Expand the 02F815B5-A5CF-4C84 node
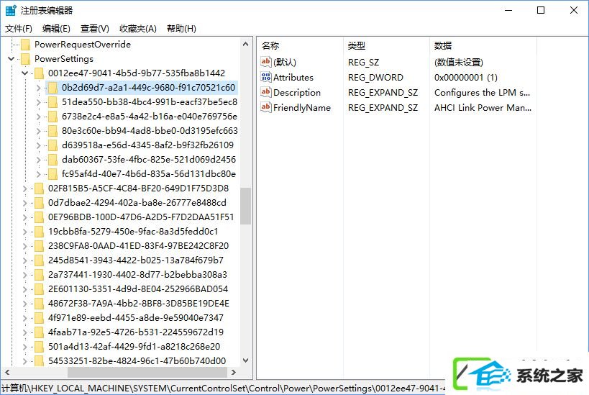The height and width of the screenshot is (395, 589). click(24, 189)
